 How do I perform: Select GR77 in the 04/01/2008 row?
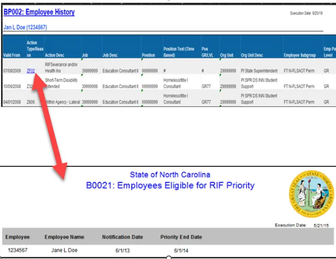206,102
